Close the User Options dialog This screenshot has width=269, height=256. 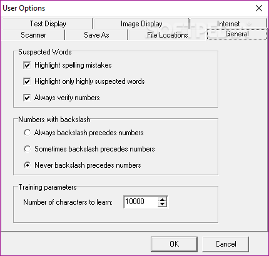pyautogui.click(x=259, y=8)
